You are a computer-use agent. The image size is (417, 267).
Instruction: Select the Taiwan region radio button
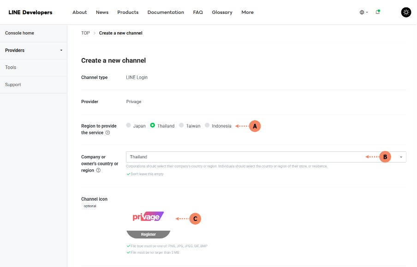click(182, 126)
